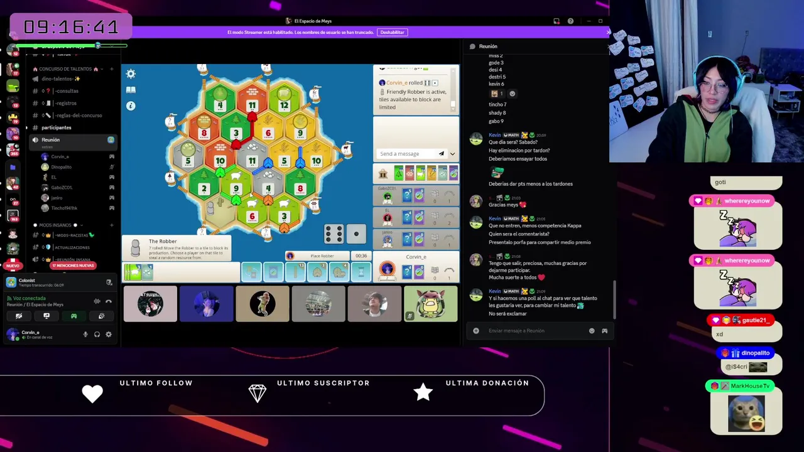Select the blue-toned avatar video tile

click(x=206, y=304)
